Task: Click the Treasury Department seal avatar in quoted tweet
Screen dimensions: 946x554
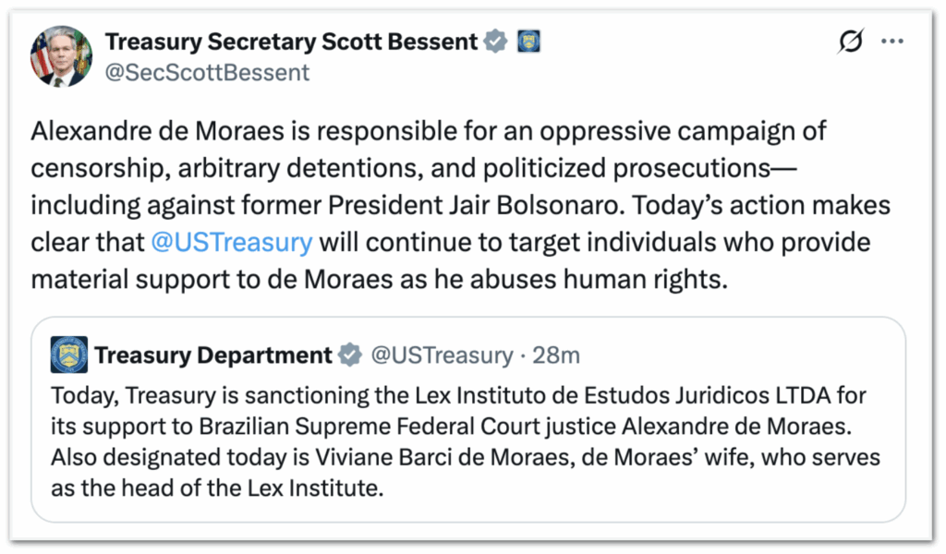Action: click(69, 355)
